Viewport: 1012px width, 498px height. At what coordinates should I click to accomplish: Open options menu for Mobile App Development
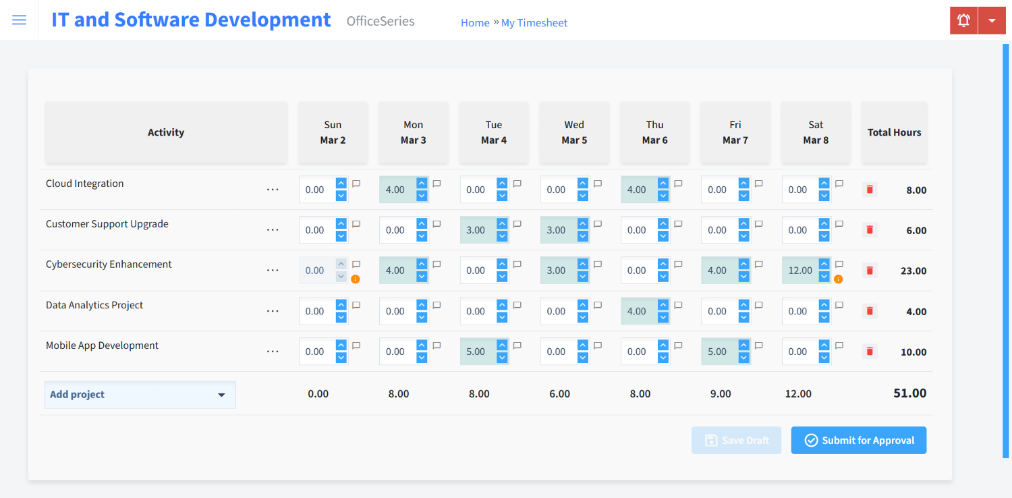click(273, 351)
